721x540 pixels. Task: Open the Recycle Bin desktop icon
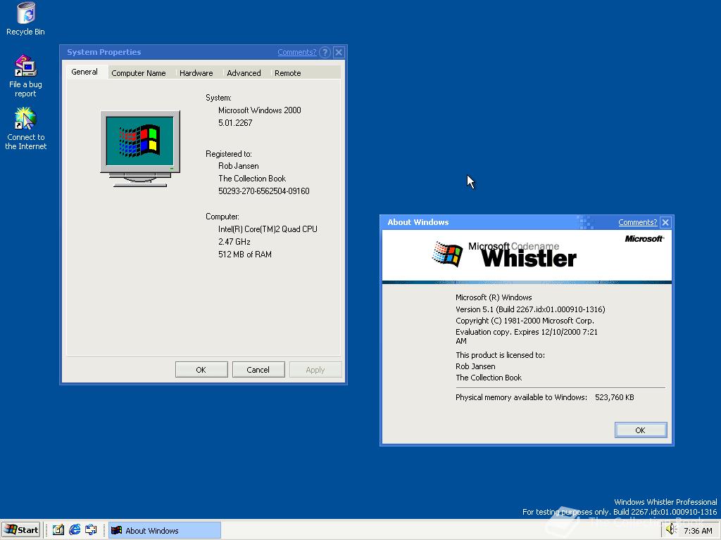tap(26, 19)
